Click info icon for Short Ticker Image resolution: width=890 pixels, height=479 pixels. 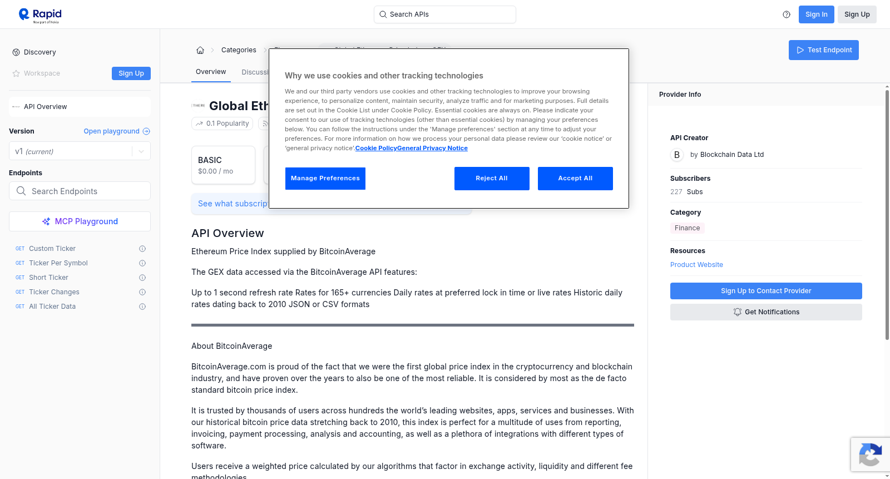pyautogui.click(x=142, y=278)
